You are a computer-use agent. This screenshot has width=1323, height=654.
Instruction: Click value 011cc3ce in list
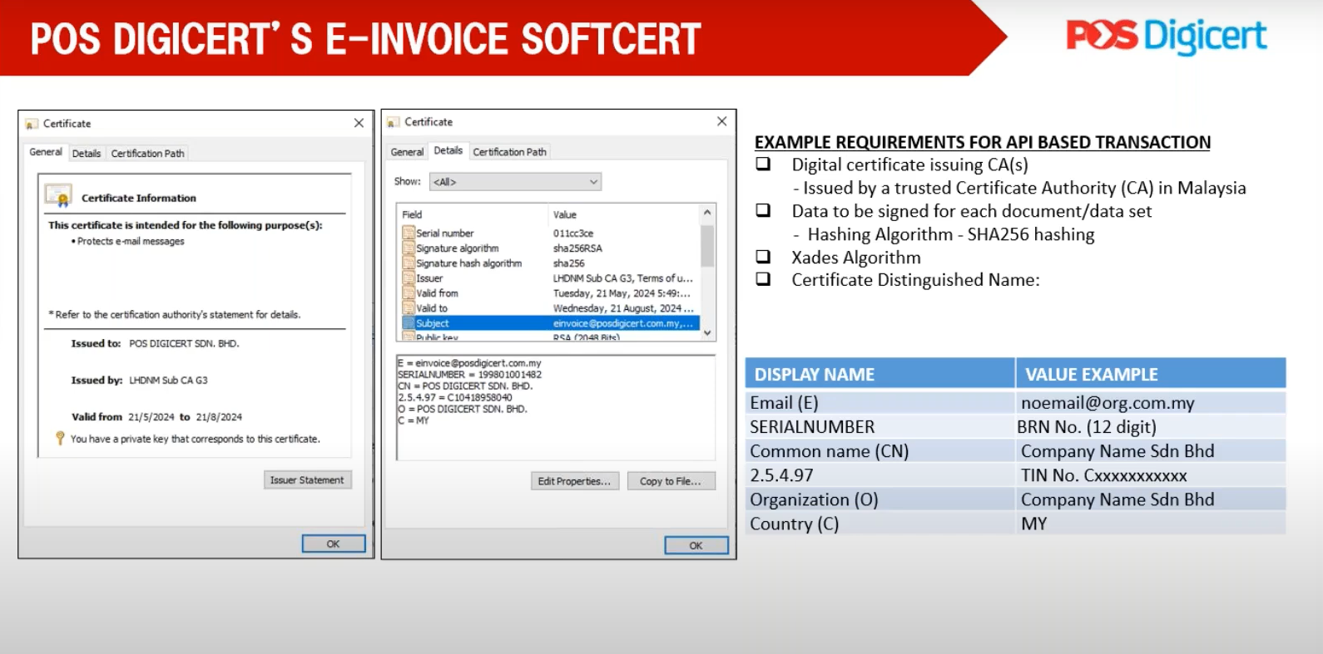coord(573,234)
